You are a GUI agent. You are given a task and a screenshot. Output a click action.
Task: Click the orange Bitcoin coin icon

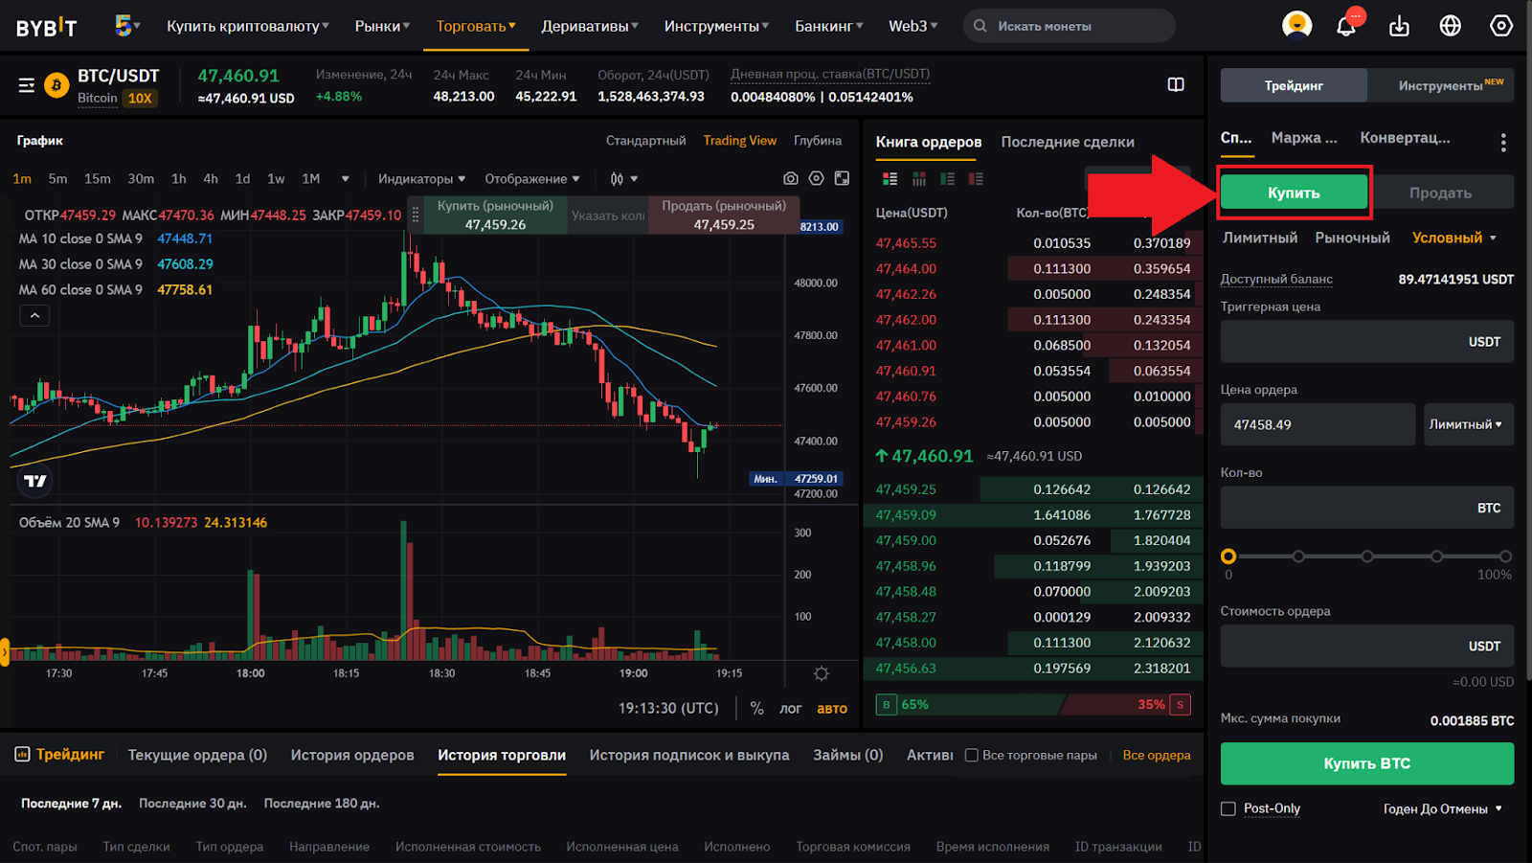tap(56, 85)
